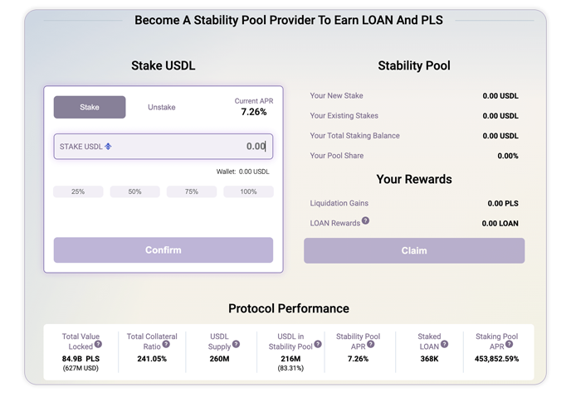Open the Staking Pool APR help icon
The width and height of the screenshot is (571, 397).
(x=509, y=344)
